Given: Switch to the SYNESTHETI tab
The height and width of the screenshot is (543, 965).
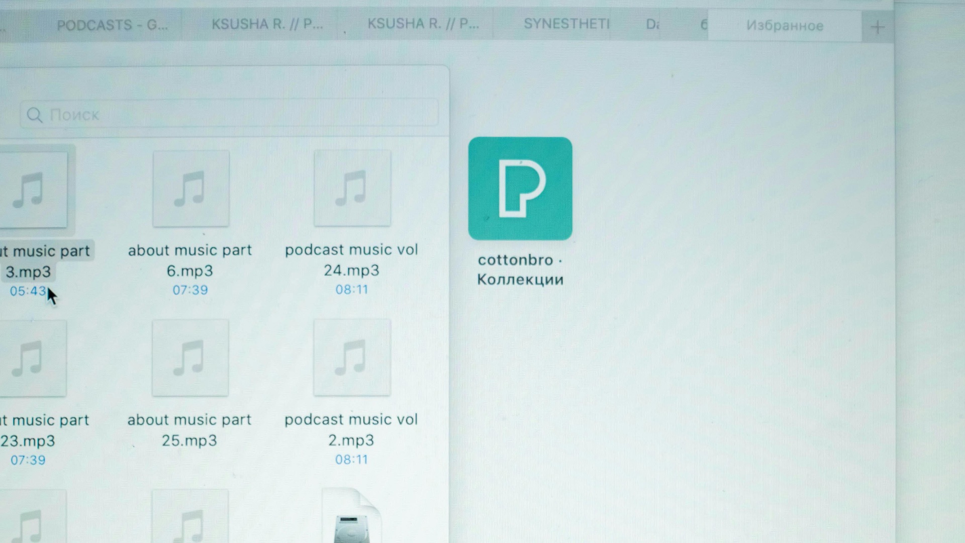Looking at the screenshot, I should 566,24.
